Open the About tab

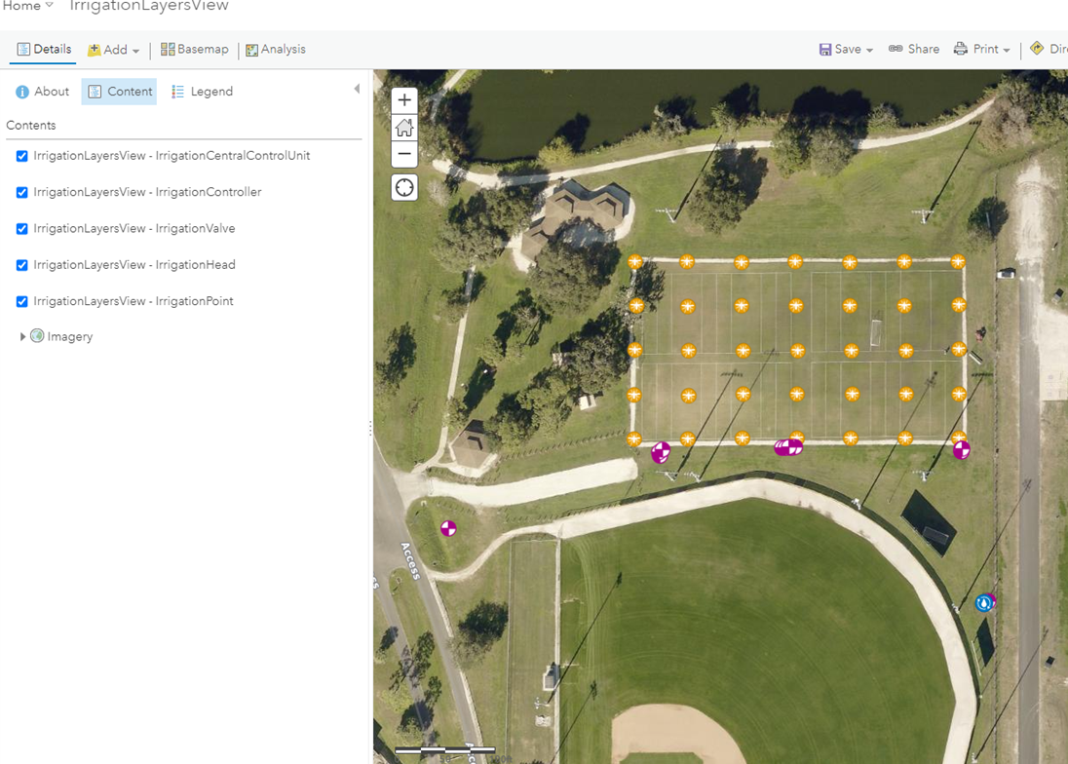click(x=41, y=91)
